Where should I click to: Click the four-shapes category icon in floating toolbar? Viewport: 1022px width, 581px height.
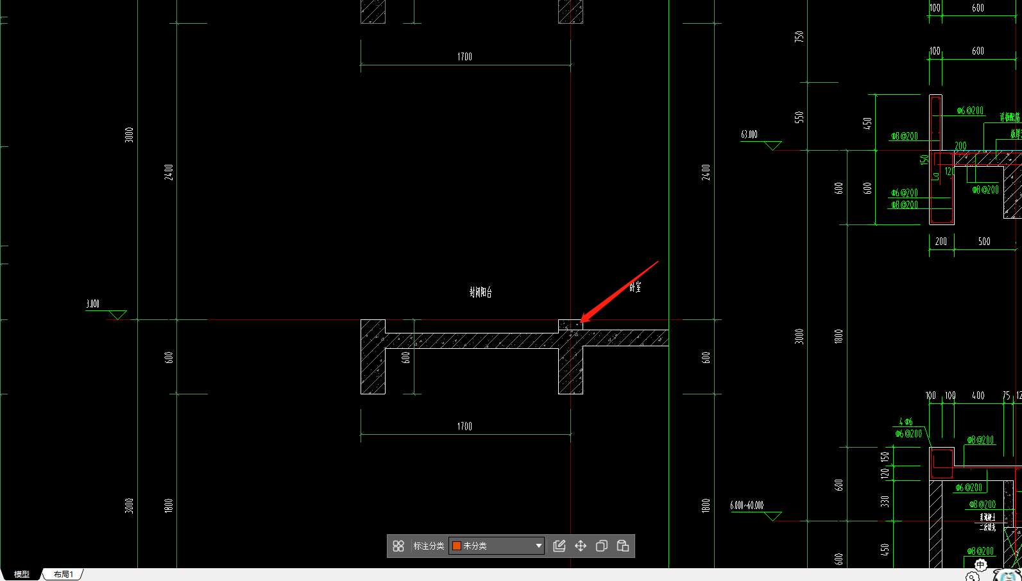[398, 546]
